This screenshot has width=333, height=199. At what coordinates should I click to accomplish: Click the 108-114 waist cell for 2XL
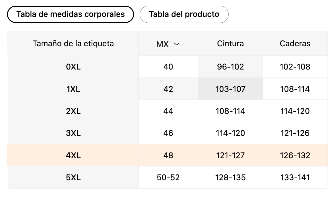[x=230, y=111]
